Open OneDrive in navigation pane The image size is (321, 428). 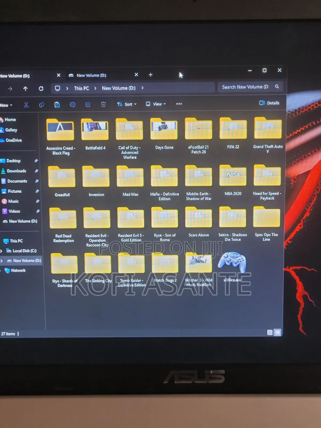click(11, 140)
